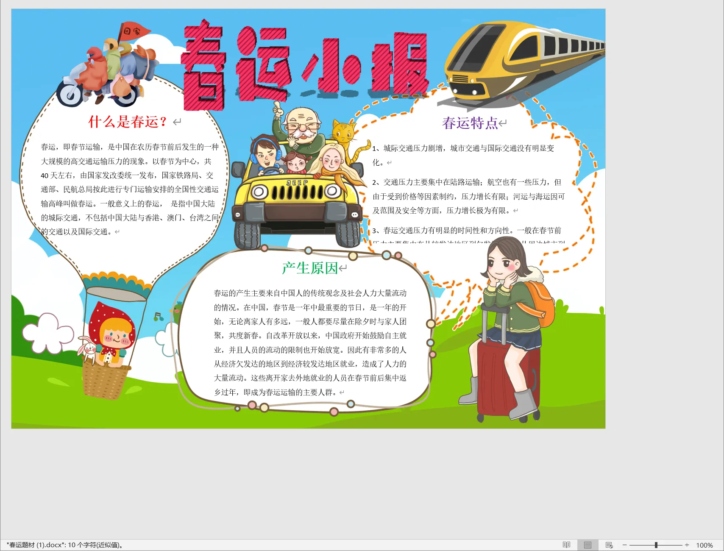Click paragraph starting '春运的产生主要来自'
The width and height of the screenshot is (724, 551).
point(310,342)
